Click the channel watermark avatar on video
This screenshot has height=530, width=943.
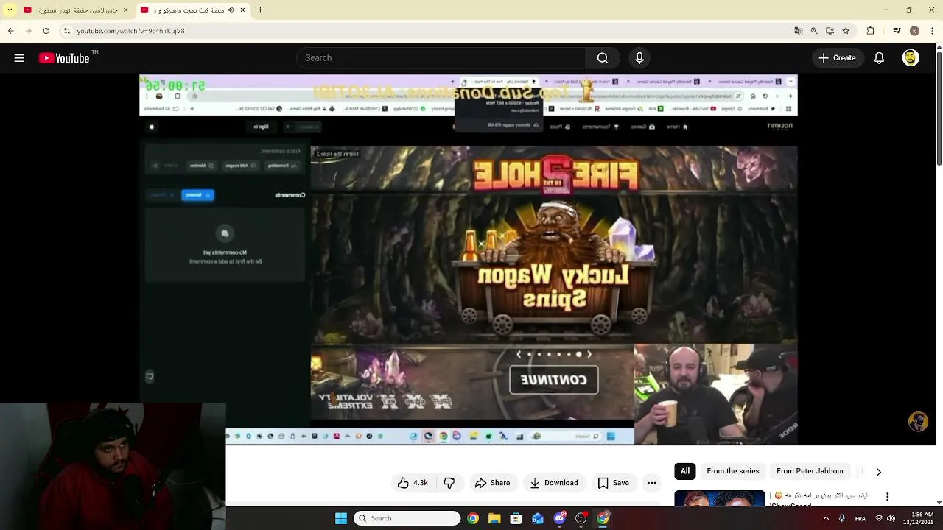click(918, 421)
